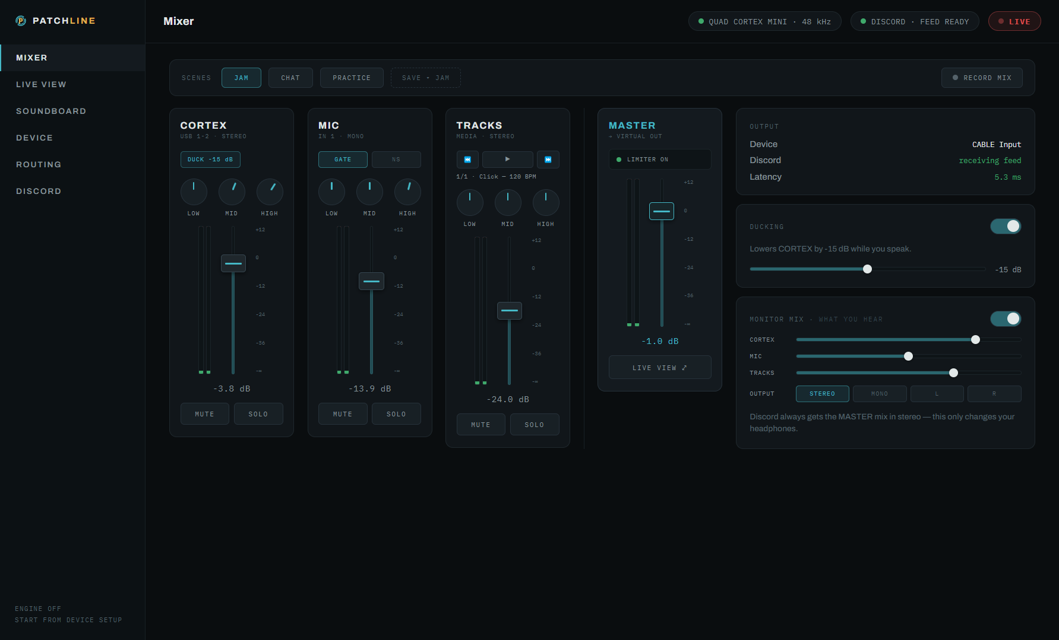Click the TRACKS monitor mix slider thumb
This screenshot has height=640, width=1059.
953,373
